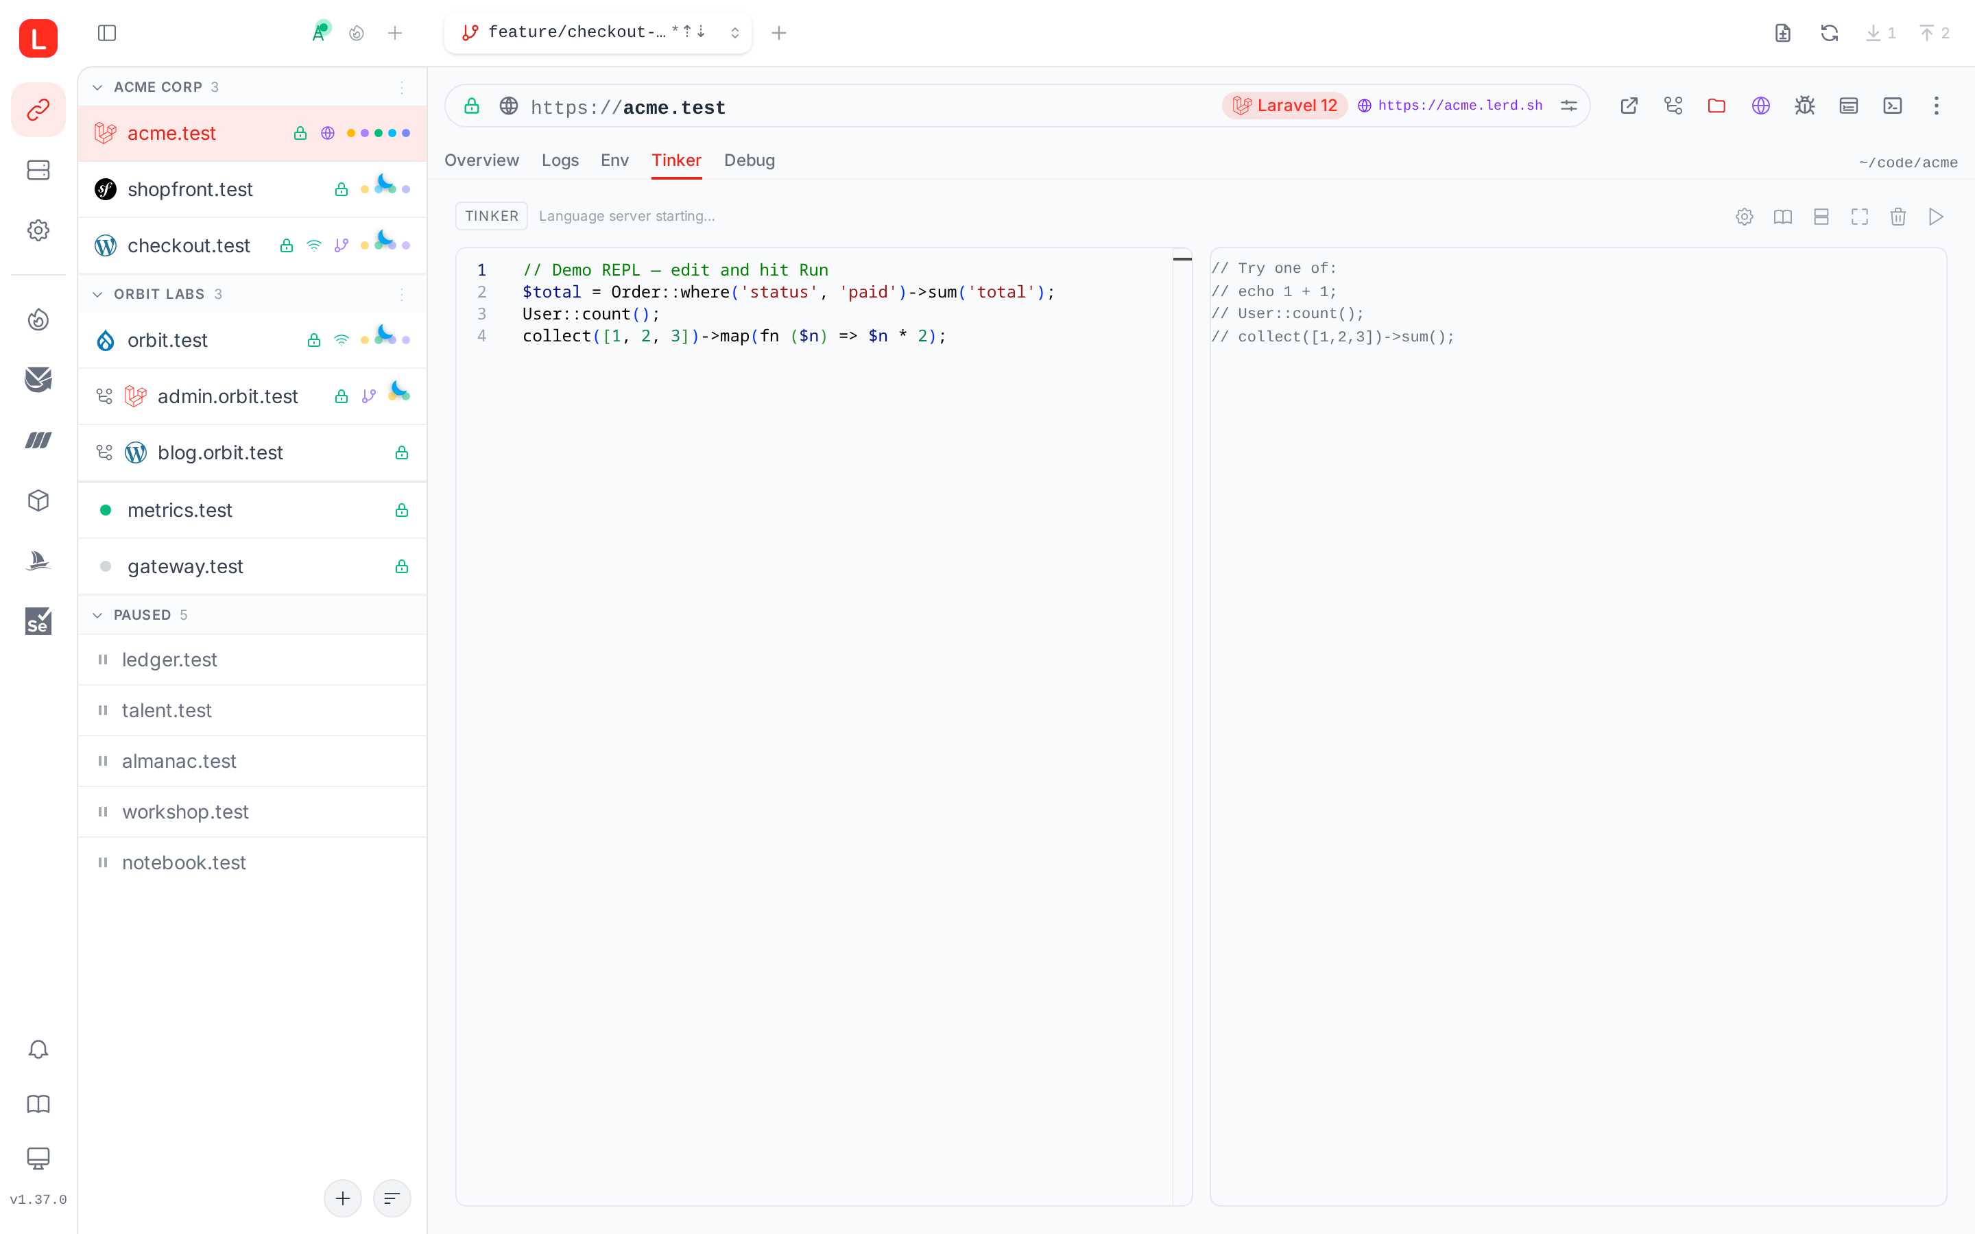
Task: Open the more options kebab menu
Action: tap(1936, 106)
